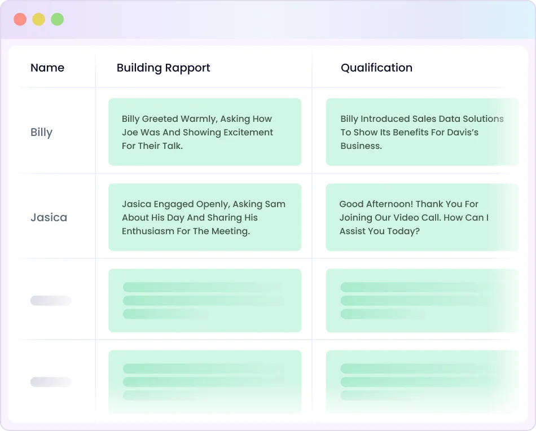Click the name label Billy
This screenshot has height=431, width=536.
[x=42, y=132]
